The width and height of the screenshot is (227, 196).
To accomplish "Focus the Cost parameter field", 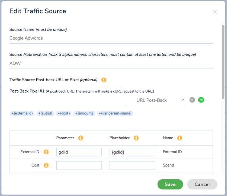I will 79,166.
